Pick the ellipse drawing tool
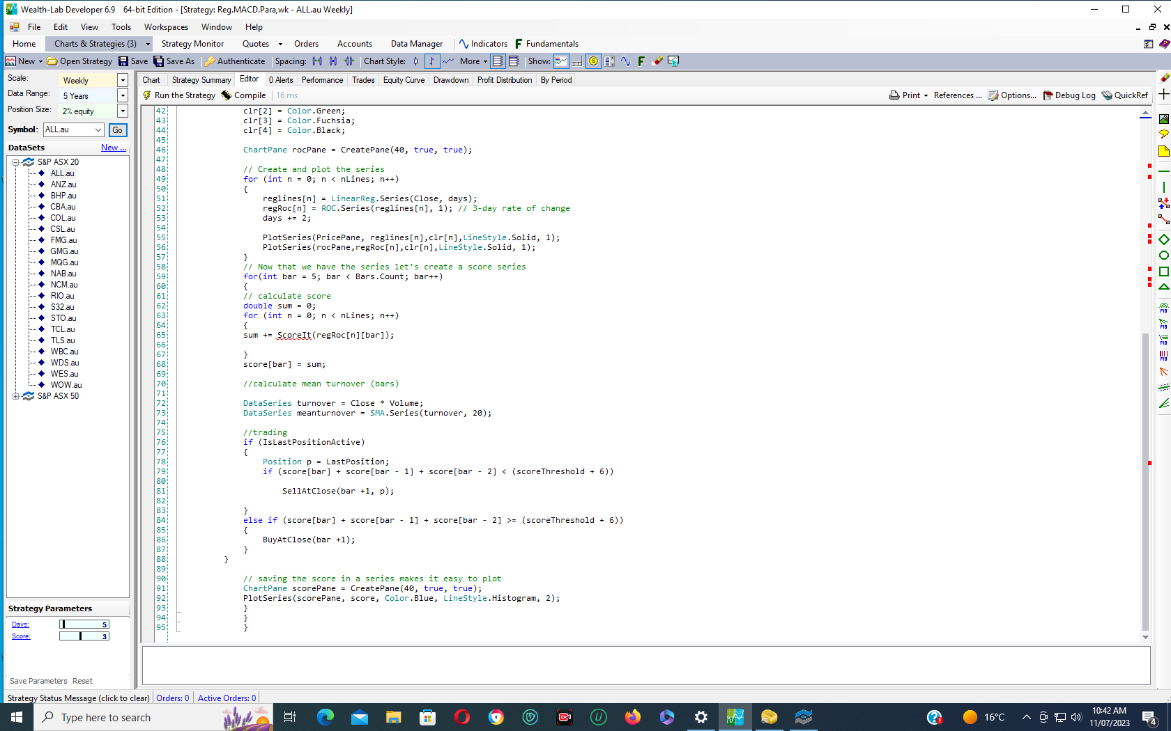1171x731 pixels. pos(1163,256)
